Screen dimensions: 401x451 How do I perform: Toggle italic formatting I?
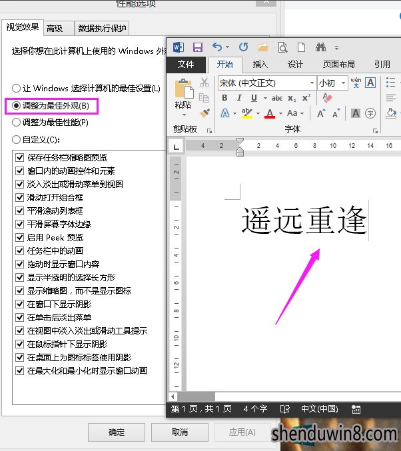pos(239,98)
